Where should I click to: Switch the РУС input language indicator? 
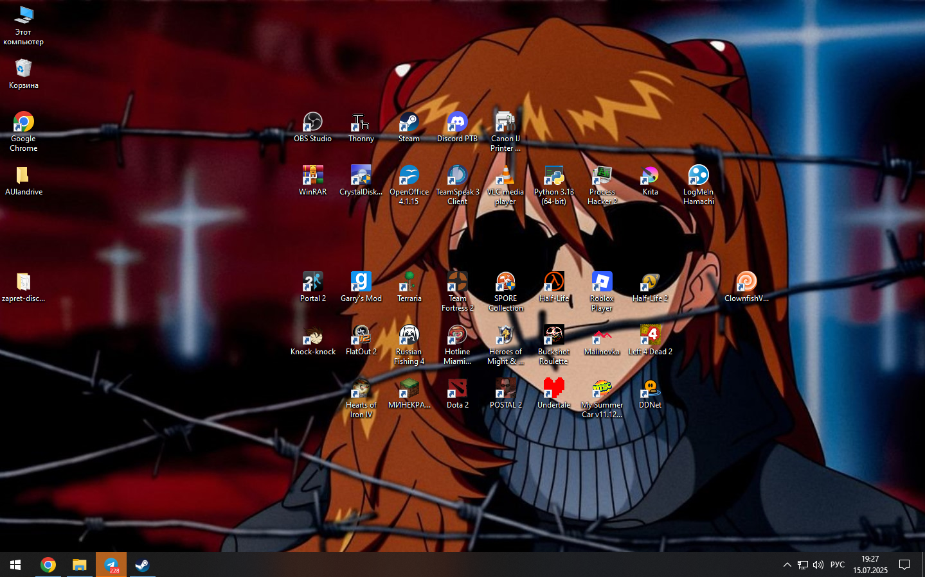[x=838, y=565]
